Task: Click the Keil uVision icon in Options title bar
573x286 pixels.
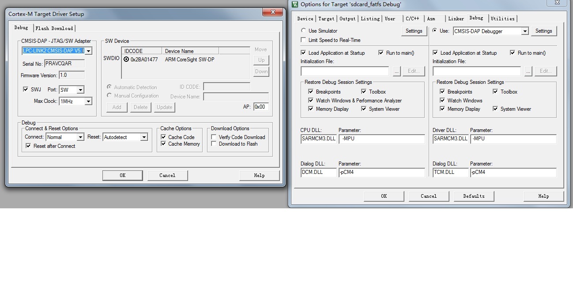Action: coord(294,4)
